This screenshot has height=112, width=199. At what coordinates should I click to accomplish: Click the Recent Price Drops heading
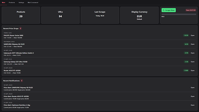click(11, 28)
